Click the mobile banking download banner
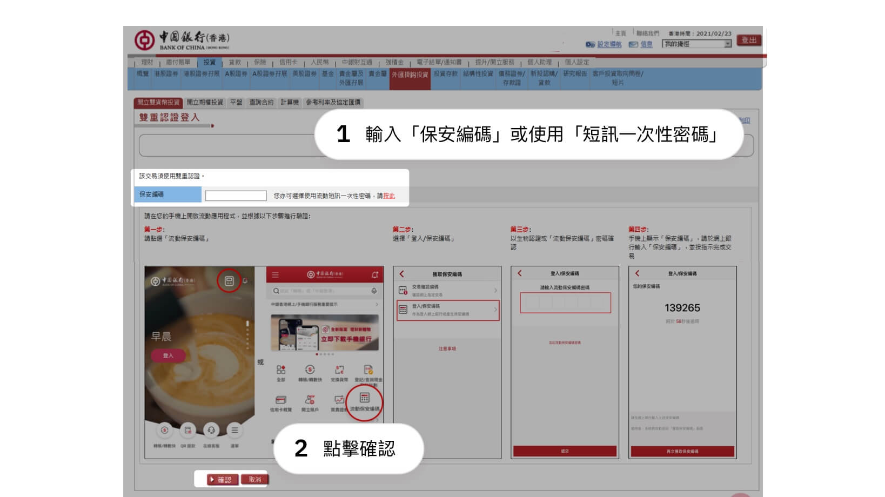This screenshot has width=885, height=497. 324,333
